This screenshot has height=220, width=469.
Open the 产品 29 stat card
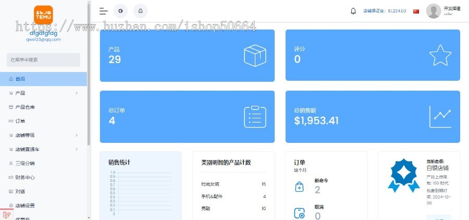click(187, 55)
